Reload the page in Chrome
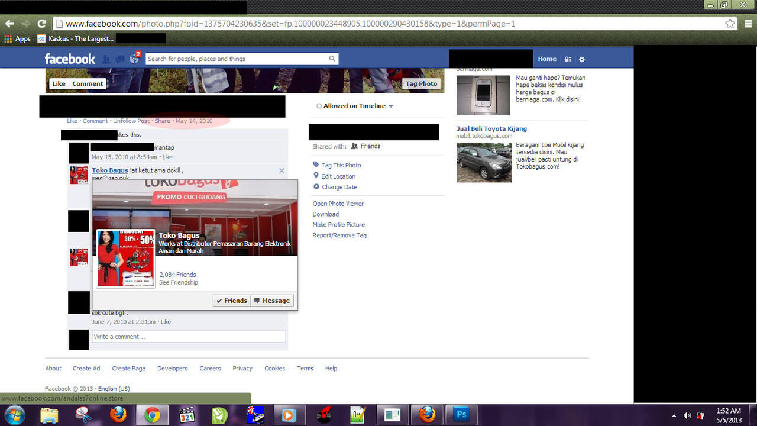This screenshot has width=757, height=426. point(41,24)
